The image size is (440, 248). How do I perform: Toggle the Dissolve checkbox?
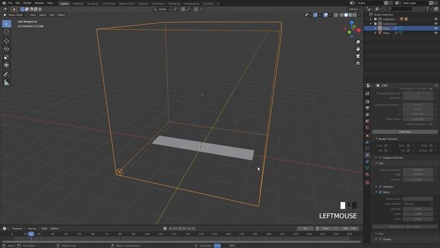pos(380,187)
